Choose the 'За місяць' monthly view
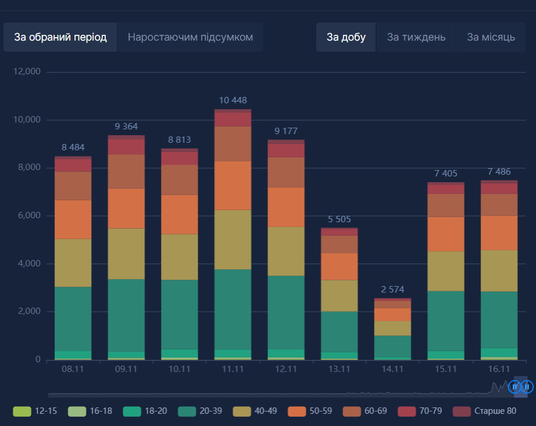 [491, 37]
